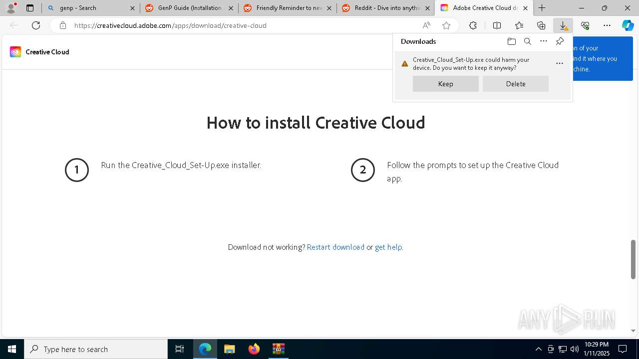Open Browser essentials heart icon
639x359 pixels.
585,25
